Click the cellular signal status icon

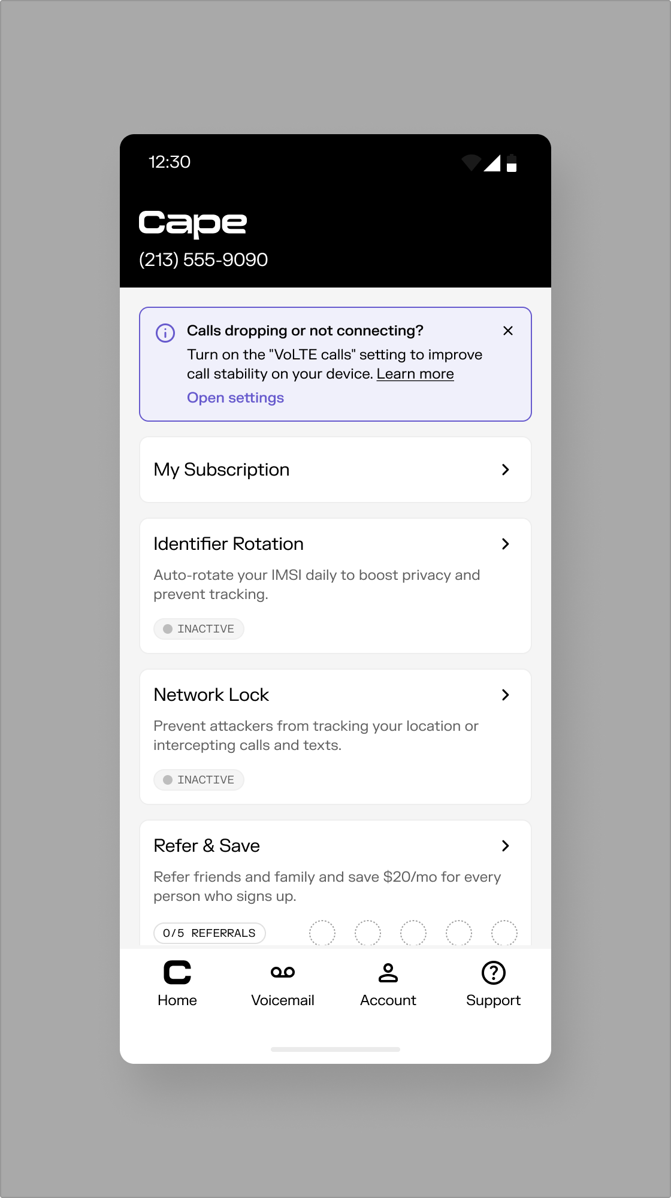pyautogui.click(x=492, y=163)
